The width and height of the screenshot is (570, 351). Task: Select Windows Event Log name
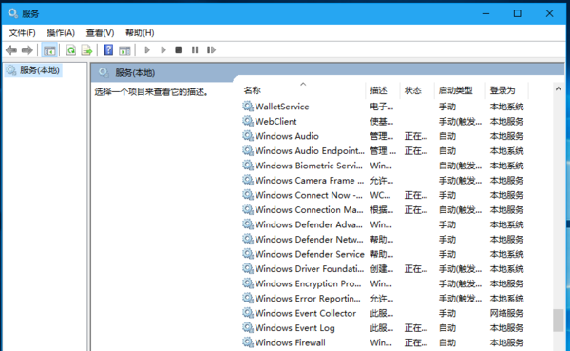[x=294, y=328]
